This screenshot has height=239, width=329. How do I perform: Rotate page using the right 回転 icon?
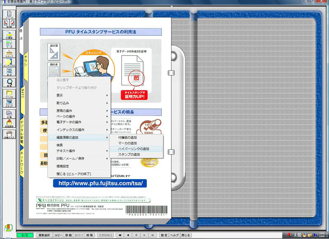pos(12,23)
